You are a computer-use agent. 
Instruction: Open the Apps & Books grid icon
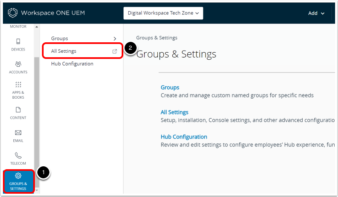(x=18, y=84)
